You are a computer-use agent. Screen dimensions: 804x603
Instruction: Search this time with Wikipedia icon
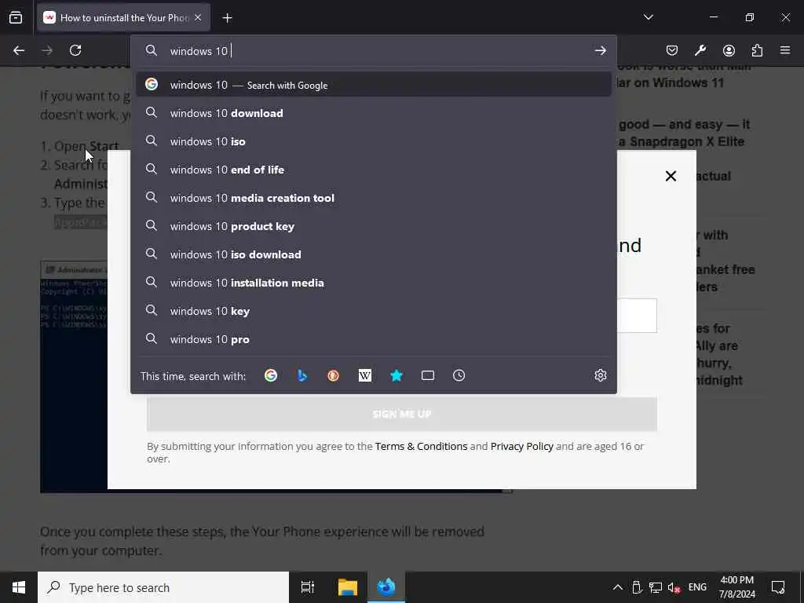(x=364, y=375)
